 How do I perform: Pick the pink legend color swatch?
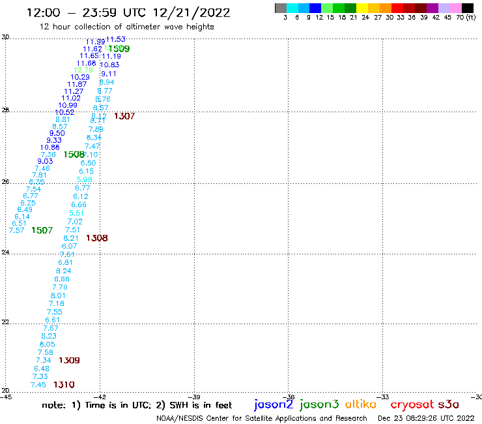pos(456,8)
